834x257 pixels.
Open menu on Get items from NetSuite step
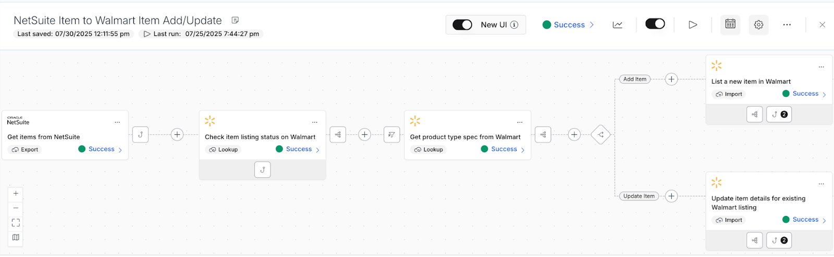point(117,122)
